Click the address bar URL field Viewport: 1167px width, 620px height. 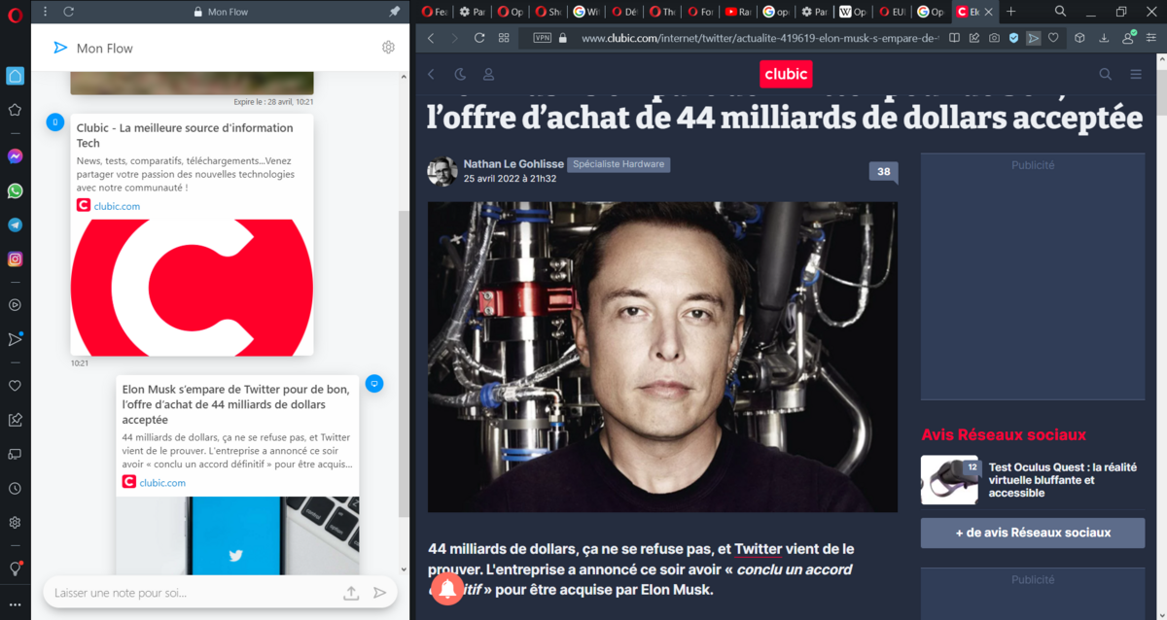pyautogui.click(x=760, y=38)
